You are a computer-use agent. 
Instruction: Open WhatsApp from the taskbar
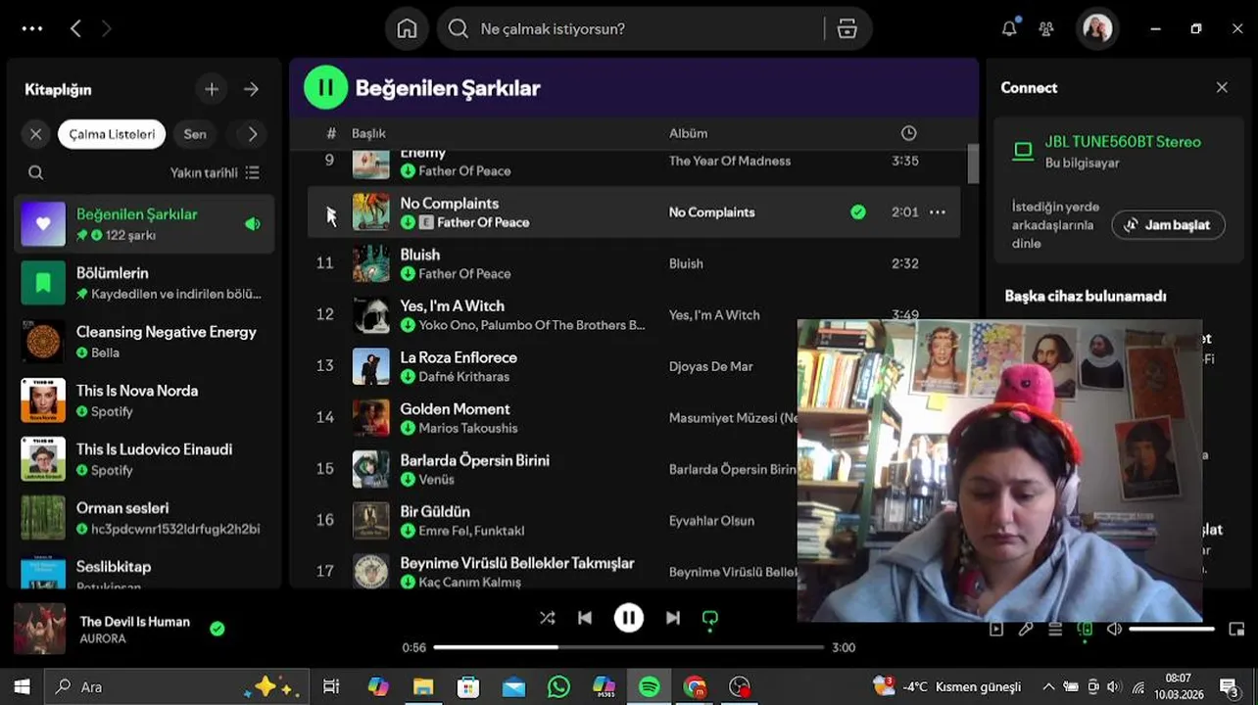558,687
